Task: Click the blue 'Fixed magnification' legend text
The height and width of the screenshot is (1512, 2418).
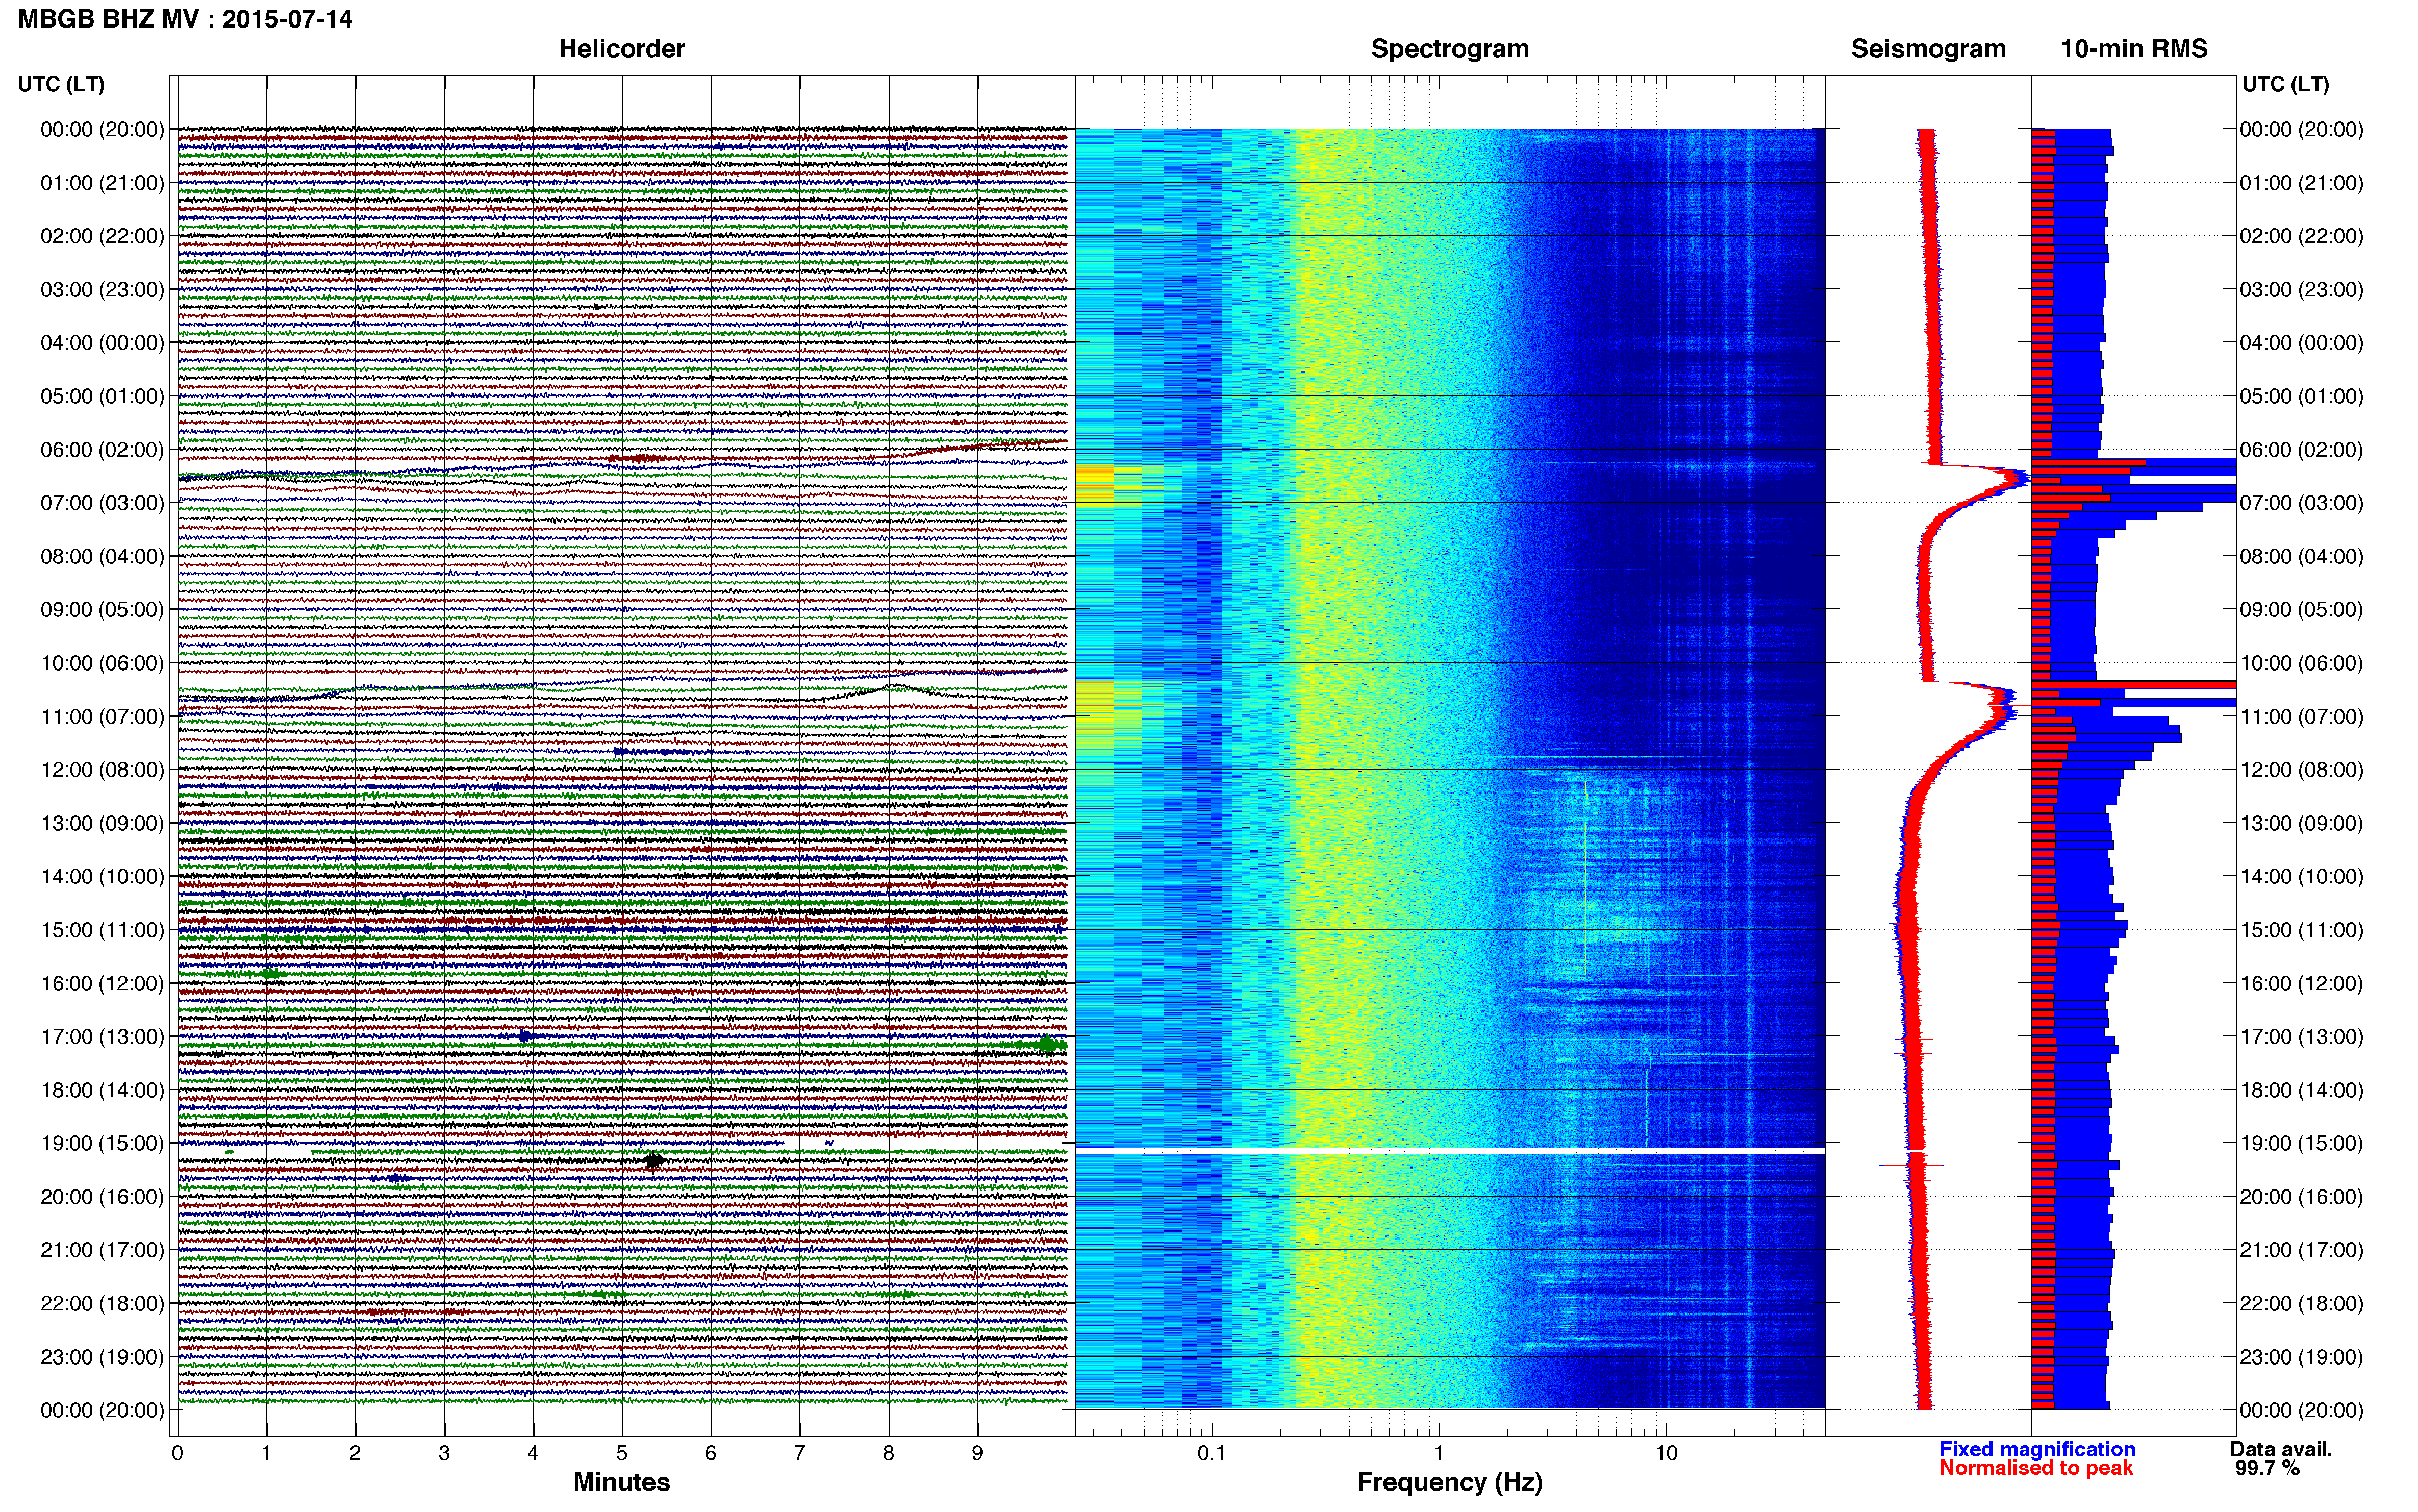Action: click(2037, 1449)
